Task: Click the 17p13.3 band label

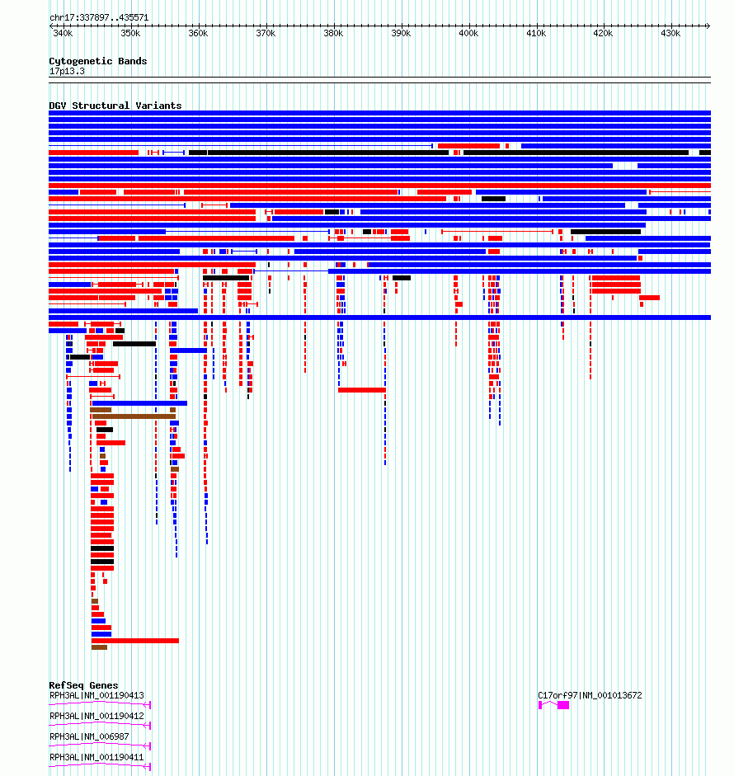Action: [67, 71]
